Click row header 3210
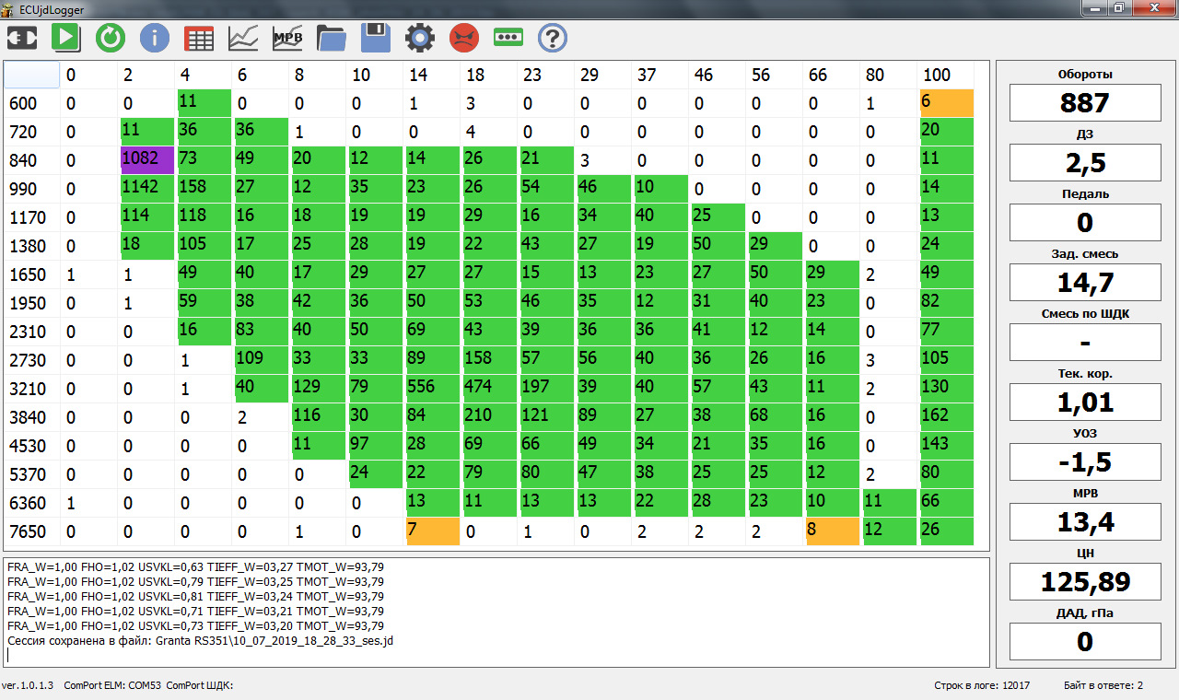Image resolution: width=1179 pixels, height=700 pixels. pyautogui.click(x=32, y=389)
